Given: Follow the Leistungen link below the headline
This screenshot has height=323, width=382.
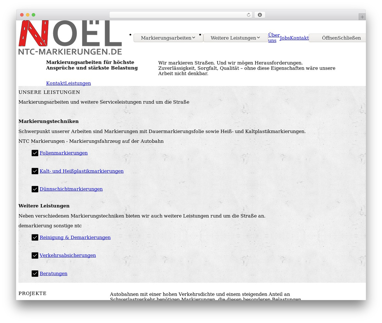Looking at the screenshot, I should 78,83.
